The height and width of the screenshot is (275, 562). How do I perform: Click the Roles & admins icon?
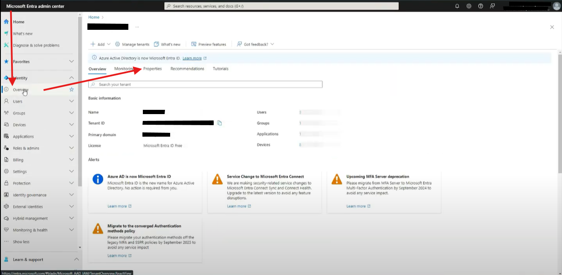point(6,148)
